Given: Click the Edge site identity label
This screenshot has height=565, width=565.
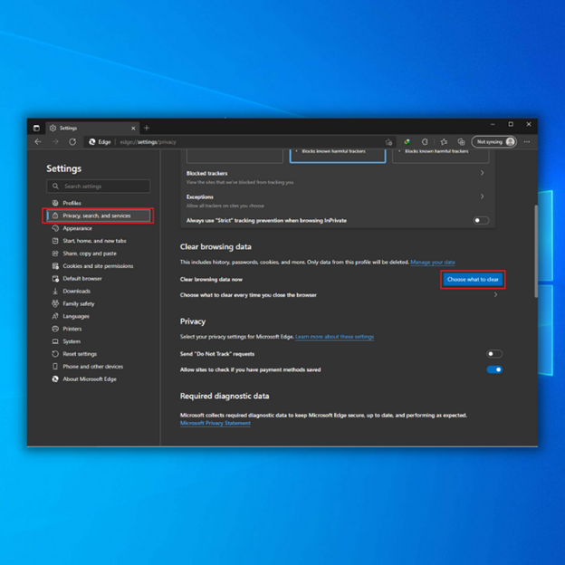Looking at the screenshot, I should [x=100, y=142].
